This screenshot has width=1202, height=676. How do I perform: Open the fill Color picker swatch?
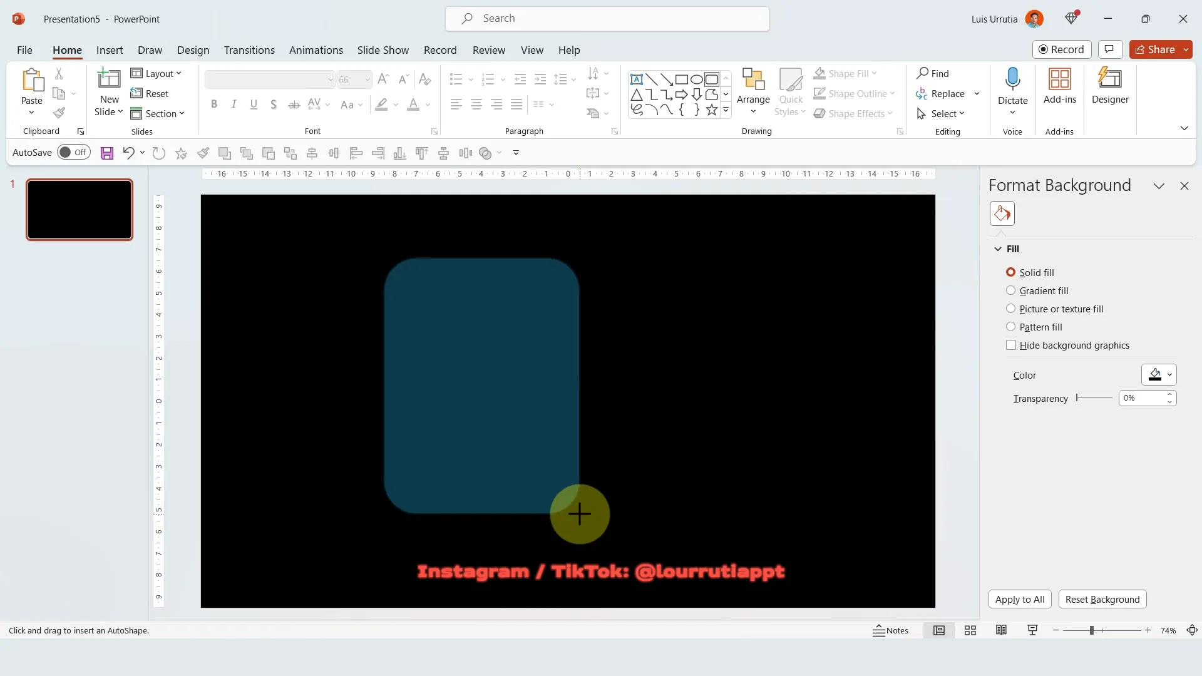pyautogui.click(x=1159, y=375)
